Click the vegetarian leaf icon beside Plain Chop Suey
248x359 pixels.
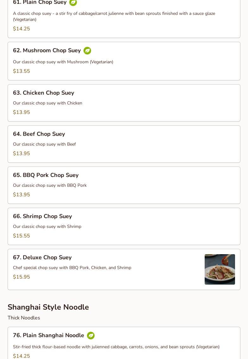click(x=73, y=3)
